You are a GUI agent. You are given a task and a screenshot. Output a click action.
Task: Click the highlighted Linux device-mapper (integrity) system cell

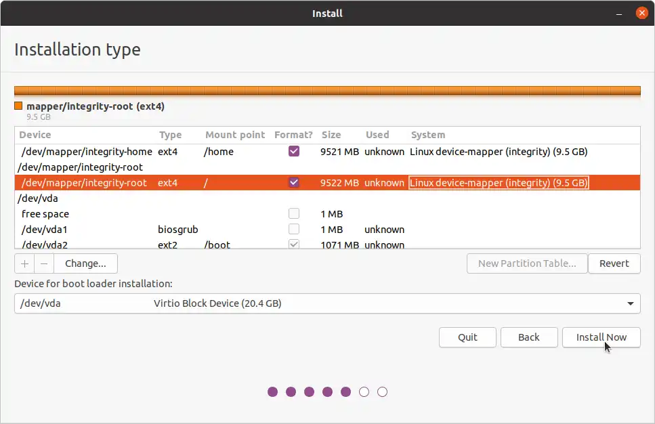(499, 183)
